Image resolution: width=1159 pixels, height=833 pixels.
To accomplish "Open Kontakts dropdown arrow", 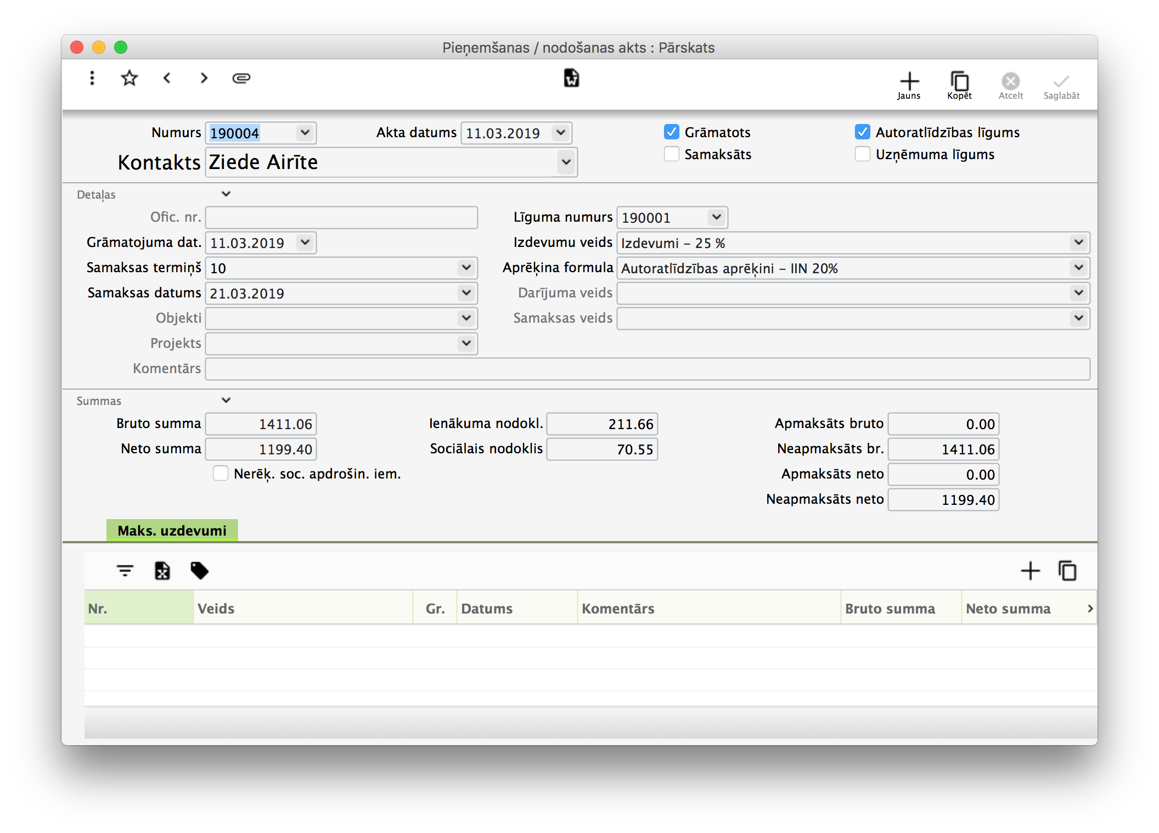I will (x=566, y=162).
